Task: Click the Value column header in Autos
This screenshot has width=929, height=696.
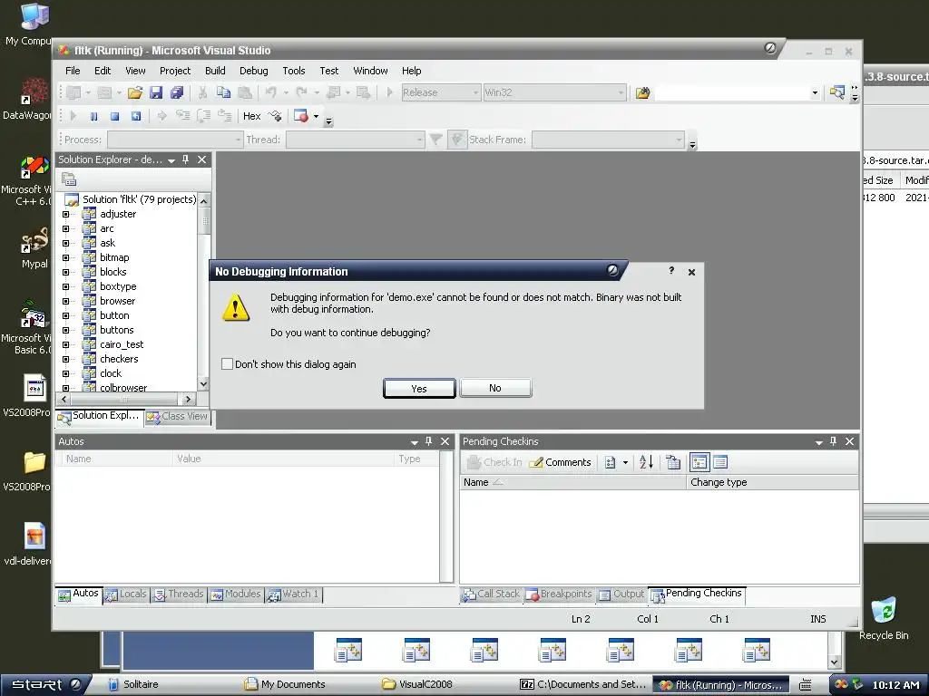Action: click(x=282, y=459)
